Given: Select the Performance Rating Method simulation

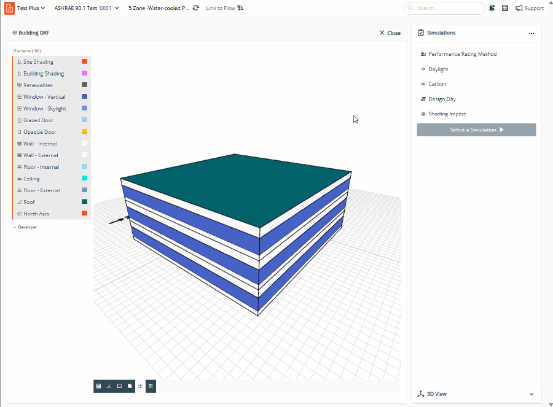Looking at the screenshot, I should pos(462,54).
